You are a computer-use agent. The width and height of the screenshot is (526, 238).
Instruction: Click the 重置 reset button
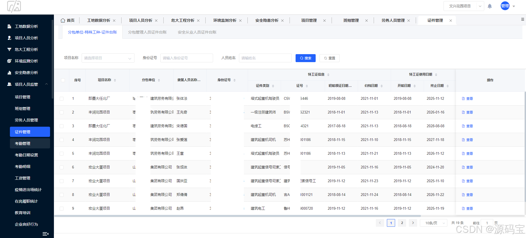[x=329, y=58]
